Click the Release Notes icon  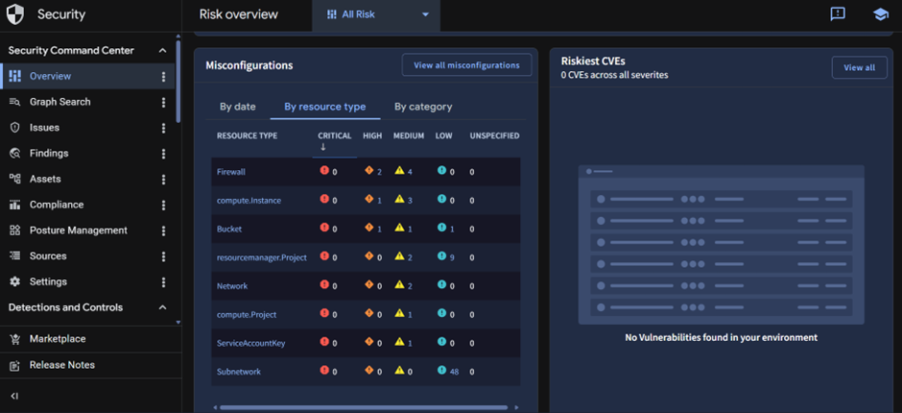click(15, 365)
